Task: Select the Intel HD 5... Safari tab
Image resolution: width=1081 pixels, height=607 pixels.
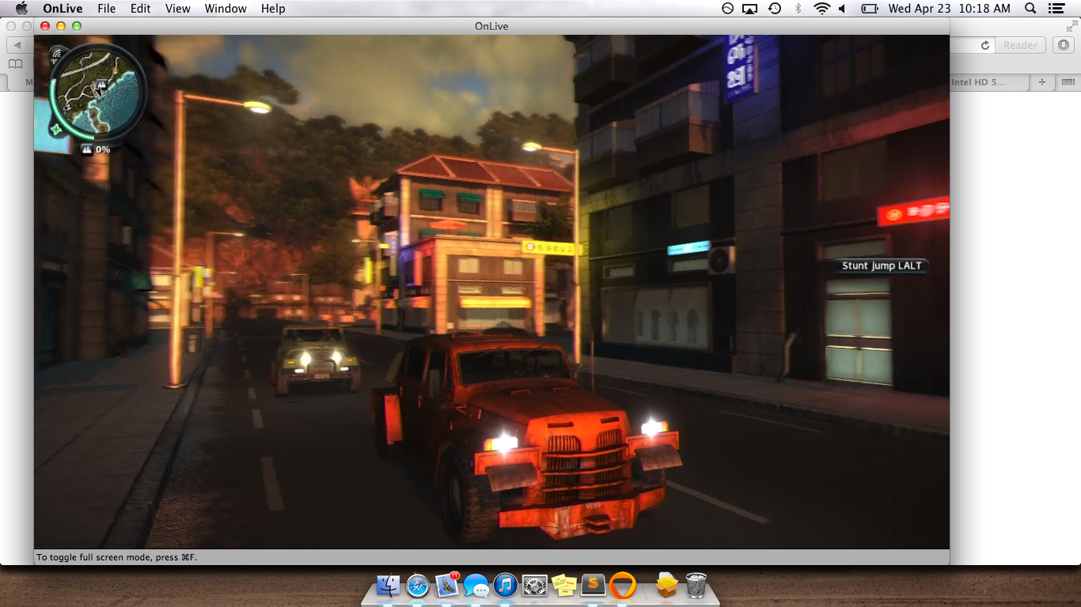Action: pos(988,82)
